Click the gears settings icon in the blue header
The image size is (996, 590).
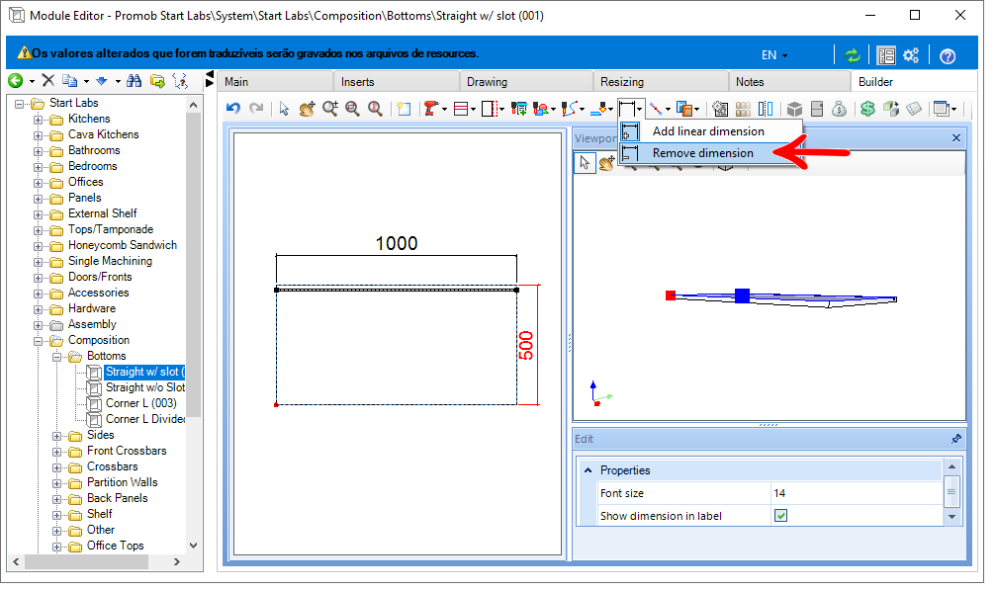tap(912, 55)
